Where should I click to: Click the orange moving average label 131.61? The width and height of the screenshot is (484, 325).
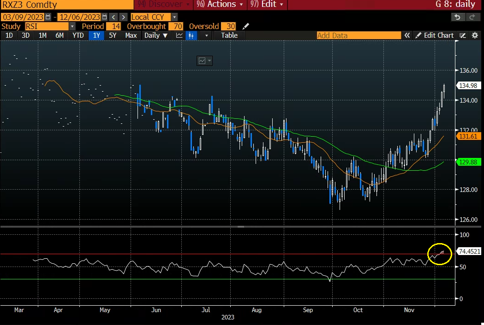pyautogui.click(x=469, y=136)
